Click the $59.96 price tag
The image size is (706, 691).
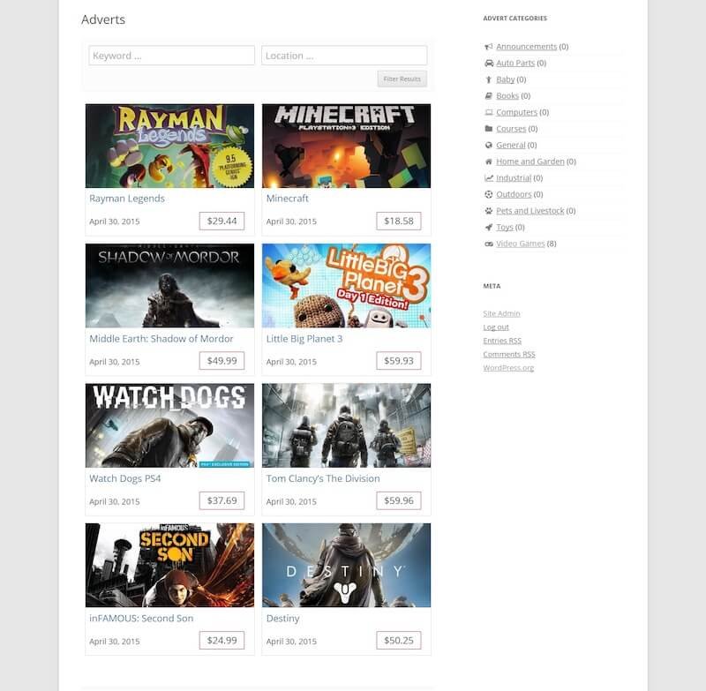pos(399,500)
